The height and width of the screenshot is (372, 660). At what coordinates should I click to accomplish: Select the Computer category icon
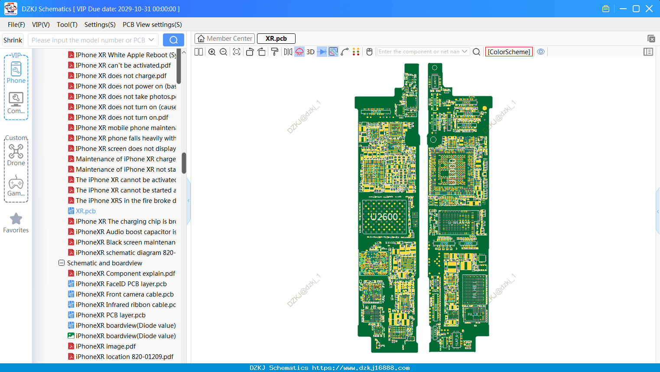[x=16, y=103]
